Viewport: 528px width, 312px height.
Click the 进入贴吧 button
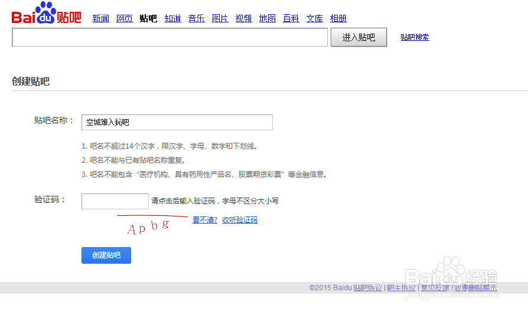pos(358,37)
